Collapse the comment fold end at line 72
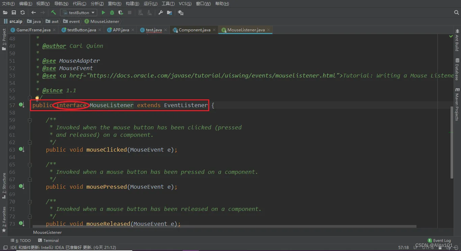Image resolution: width=461 pixels, height=251 pixels. coord(30,216)
